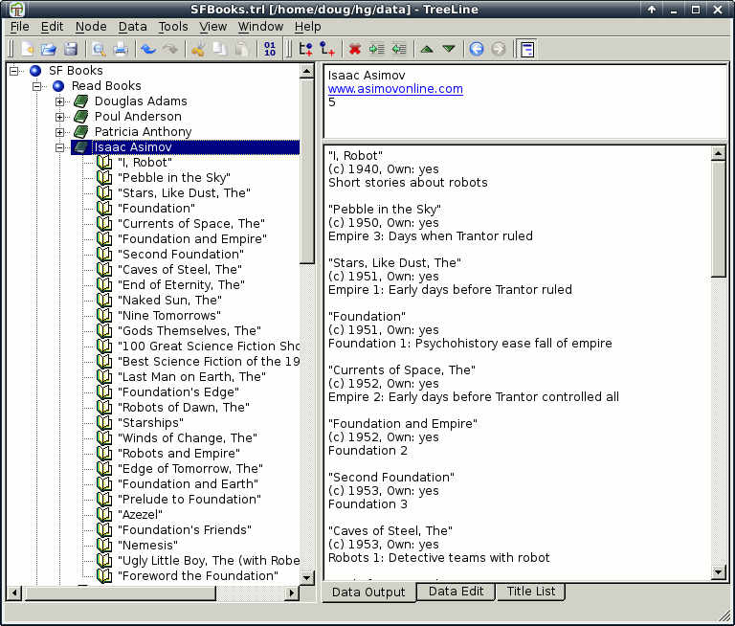Select "Prelude to Foundation" tree item
Screen dimensions: 735x626
click(x=189, y=499)
